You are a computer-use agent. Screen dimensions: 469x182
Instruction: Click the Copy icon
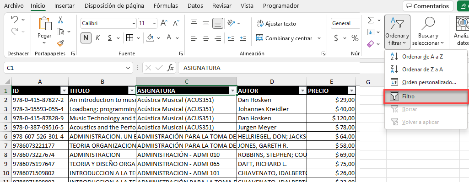pos(60,32)
